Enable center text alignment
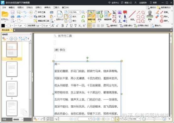Image resolution: width=174 pixels, height=123 pixels. [94, 26]
